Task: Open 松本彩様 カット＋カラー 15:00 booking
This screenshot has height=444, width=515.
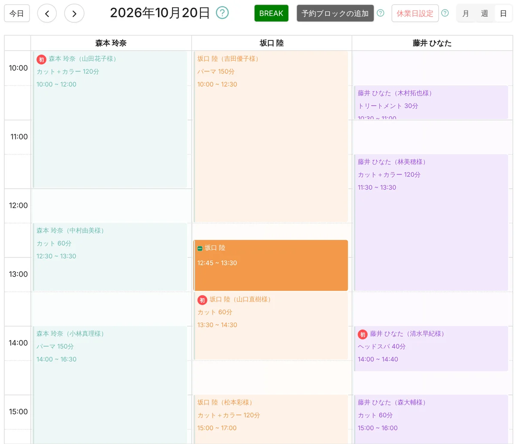Action: click(271, 419)
